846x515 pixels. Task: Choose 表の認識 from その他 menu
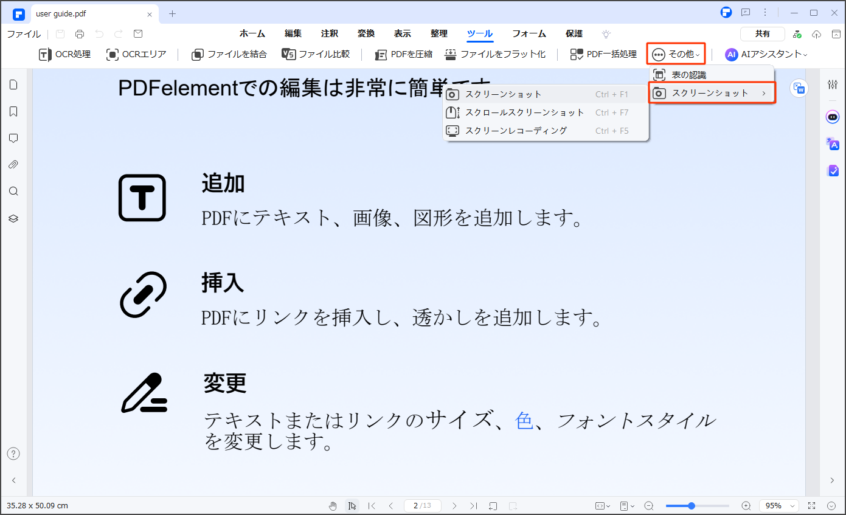(712, 75)
